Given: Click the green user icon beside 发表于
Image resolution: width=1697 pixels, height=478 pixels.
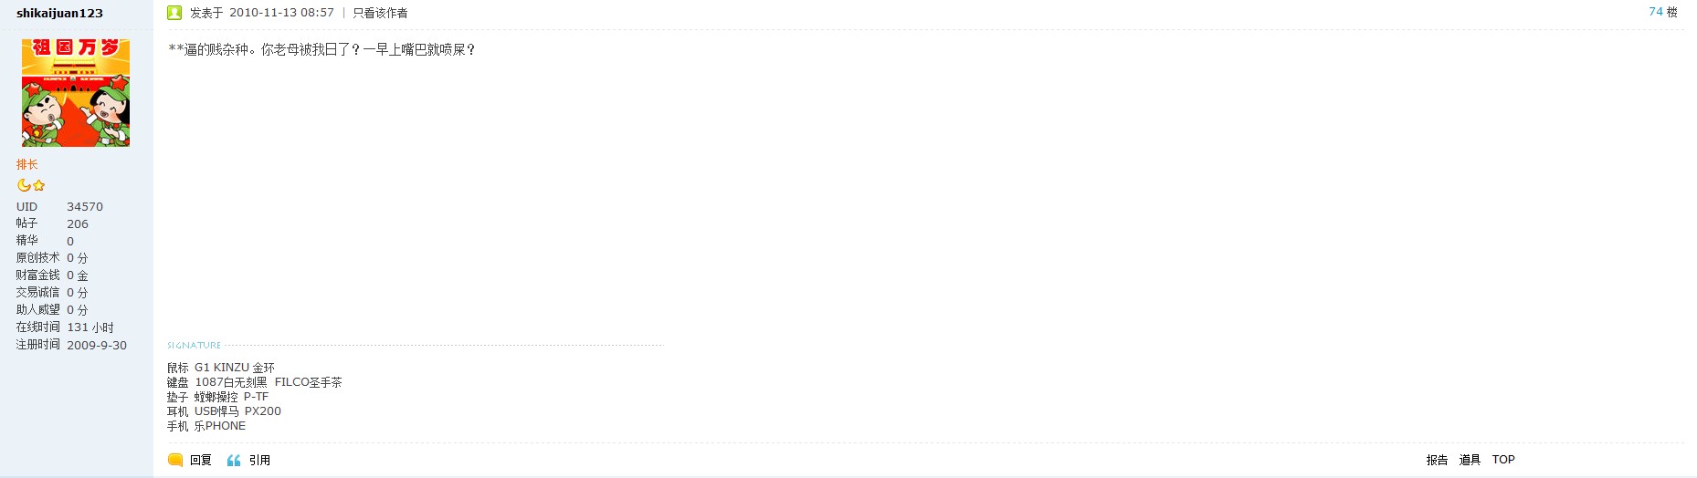Looking at the screenshot, I should click(174, 13).
